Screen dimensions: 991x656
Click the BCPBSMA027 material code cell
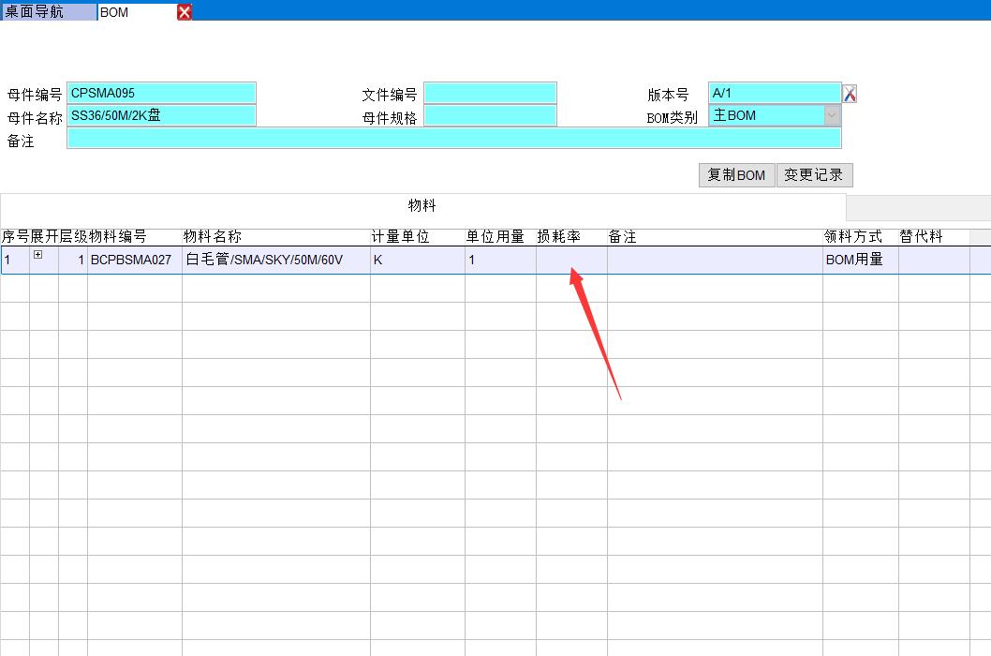click(134, 260)
